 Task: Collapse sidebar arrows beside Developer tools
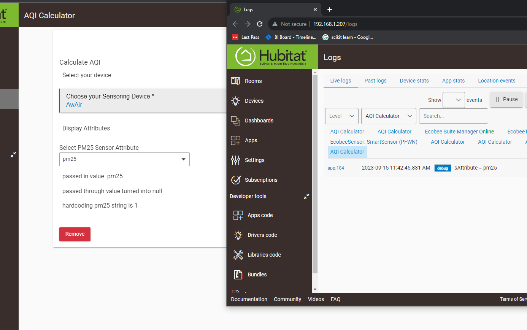[306, 197]
